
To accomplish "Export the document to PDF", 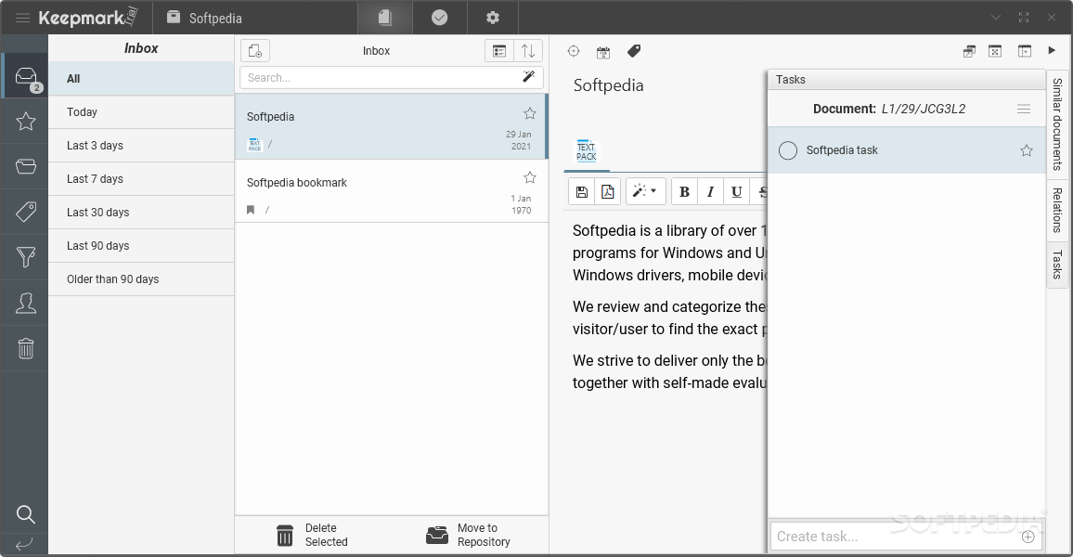I will click(x=608, y=191).
